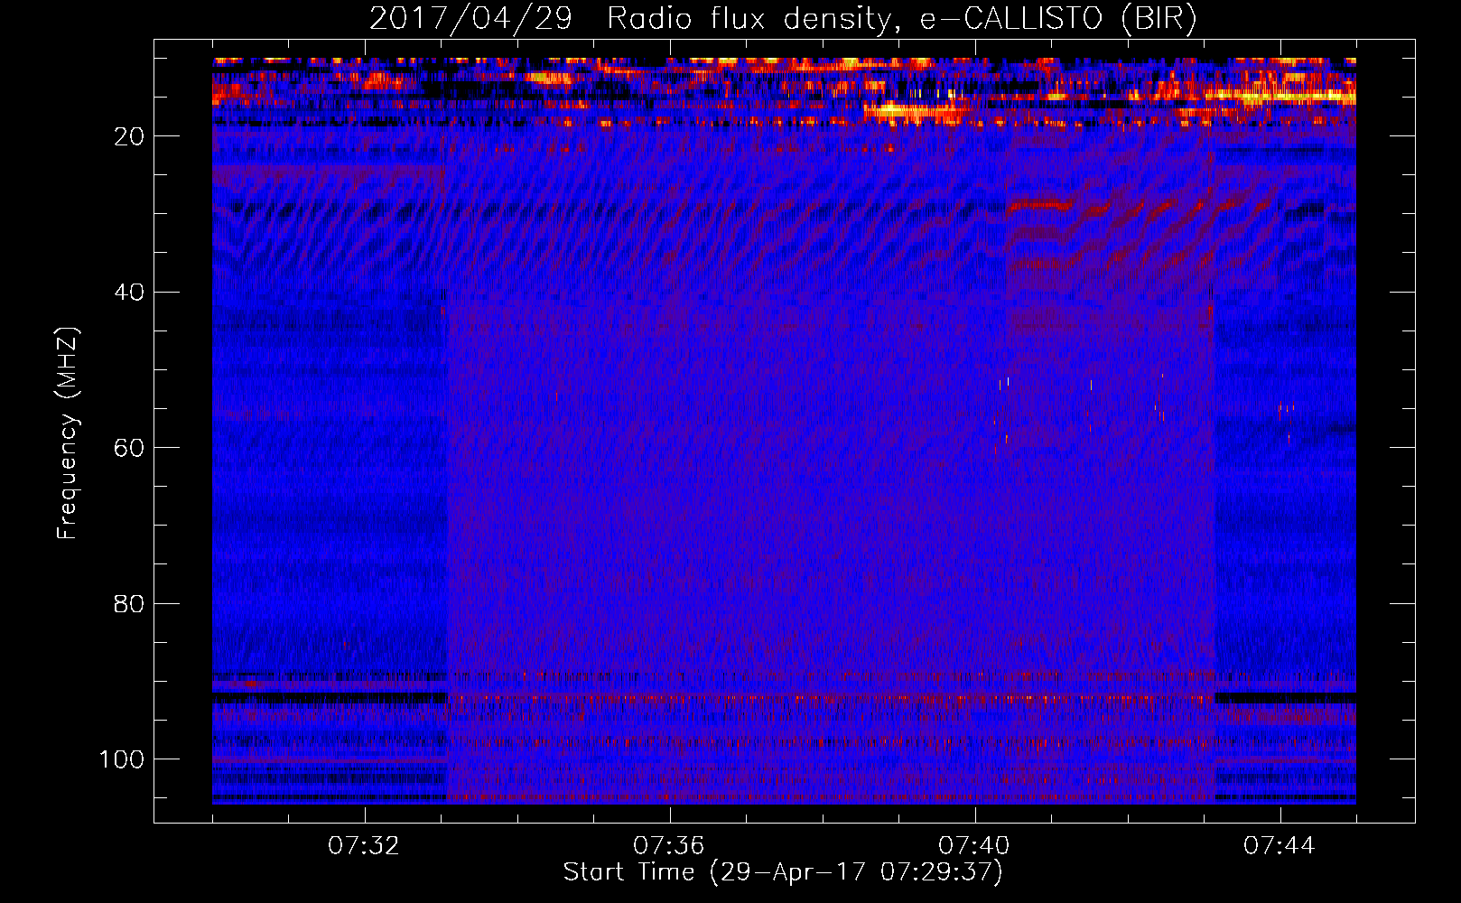Click the 100 MHz frequency tick label
Viewport: 1461px width, 903px height.
coord(122,759)
